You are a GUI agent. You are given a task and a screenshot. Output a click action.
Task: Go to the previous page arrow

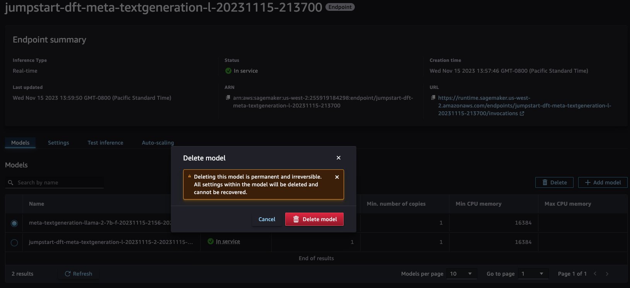point(595,274)
